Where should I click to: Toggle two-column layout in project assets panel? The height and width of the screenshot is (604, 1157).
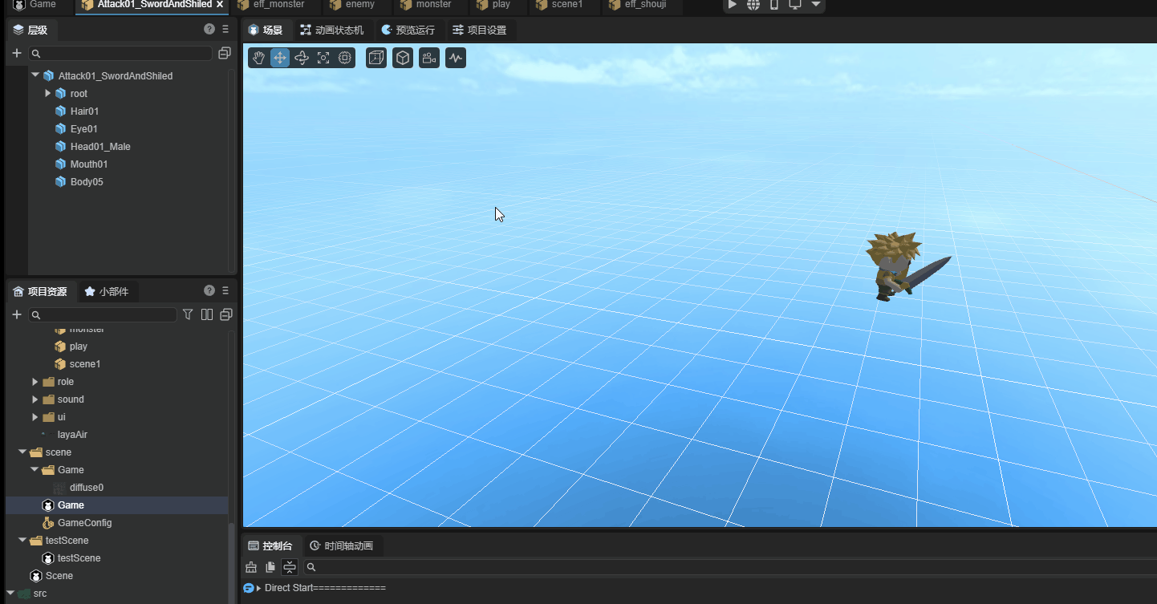pyautogui.click(x=207, y=314)
